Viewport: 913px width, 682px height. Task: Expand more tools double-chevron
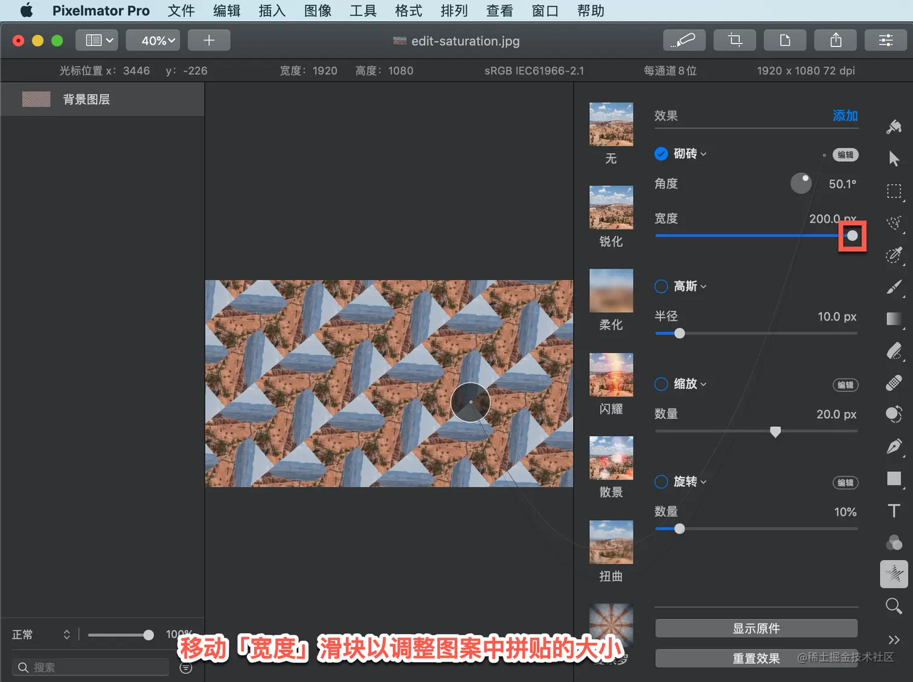[894, 640]
